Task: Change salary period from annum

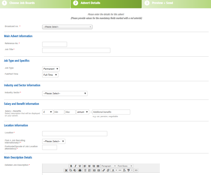Action: [x=83, y=112]
